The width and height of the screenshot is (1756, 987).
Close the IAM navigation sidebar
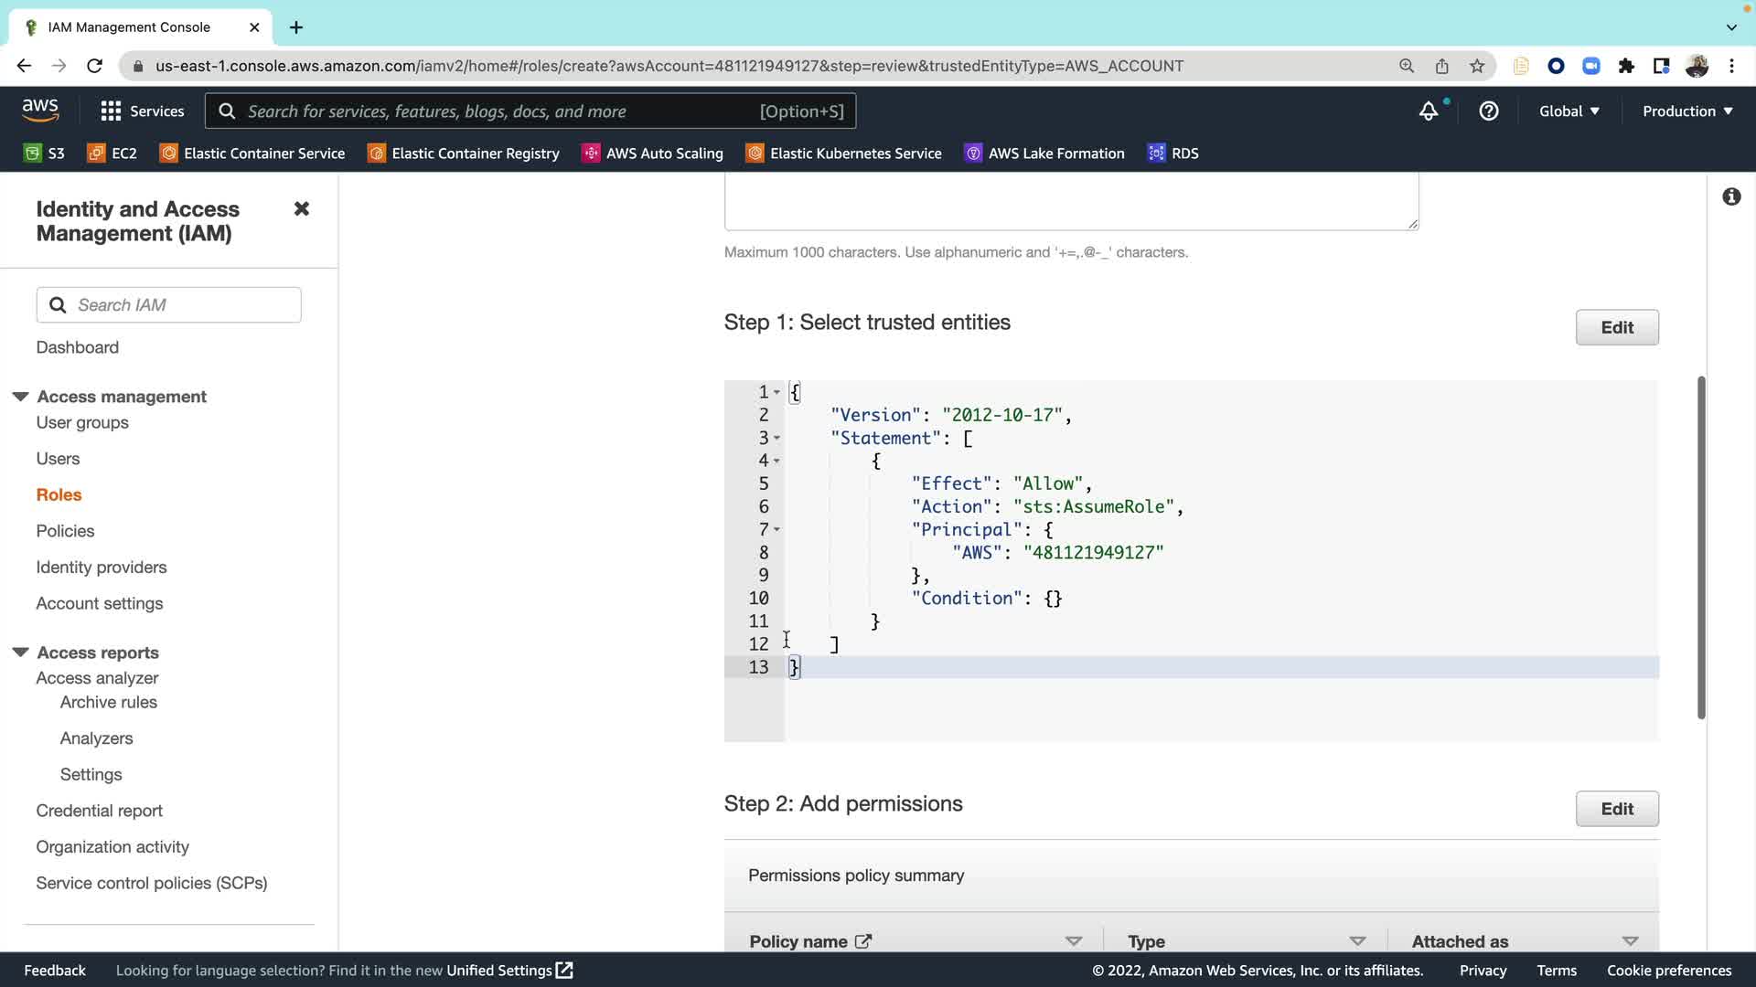(301, 209)
